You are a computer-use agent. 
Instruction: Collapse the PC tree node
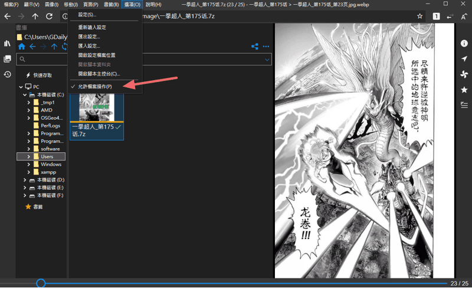pyautogui.click(x=21, y=87)
